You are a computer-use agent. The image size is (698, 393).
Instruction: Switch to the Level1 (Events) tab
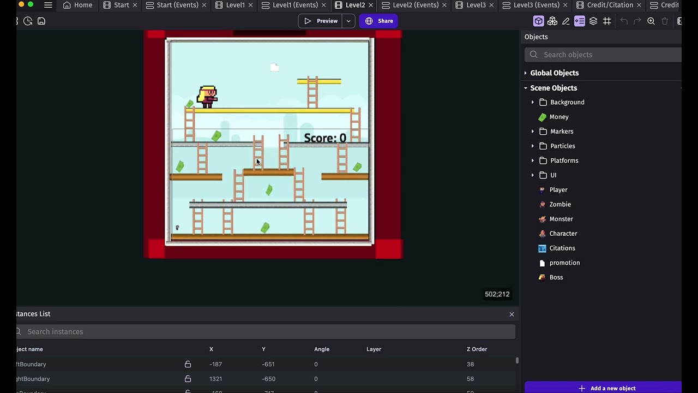[x=290, y=5]
